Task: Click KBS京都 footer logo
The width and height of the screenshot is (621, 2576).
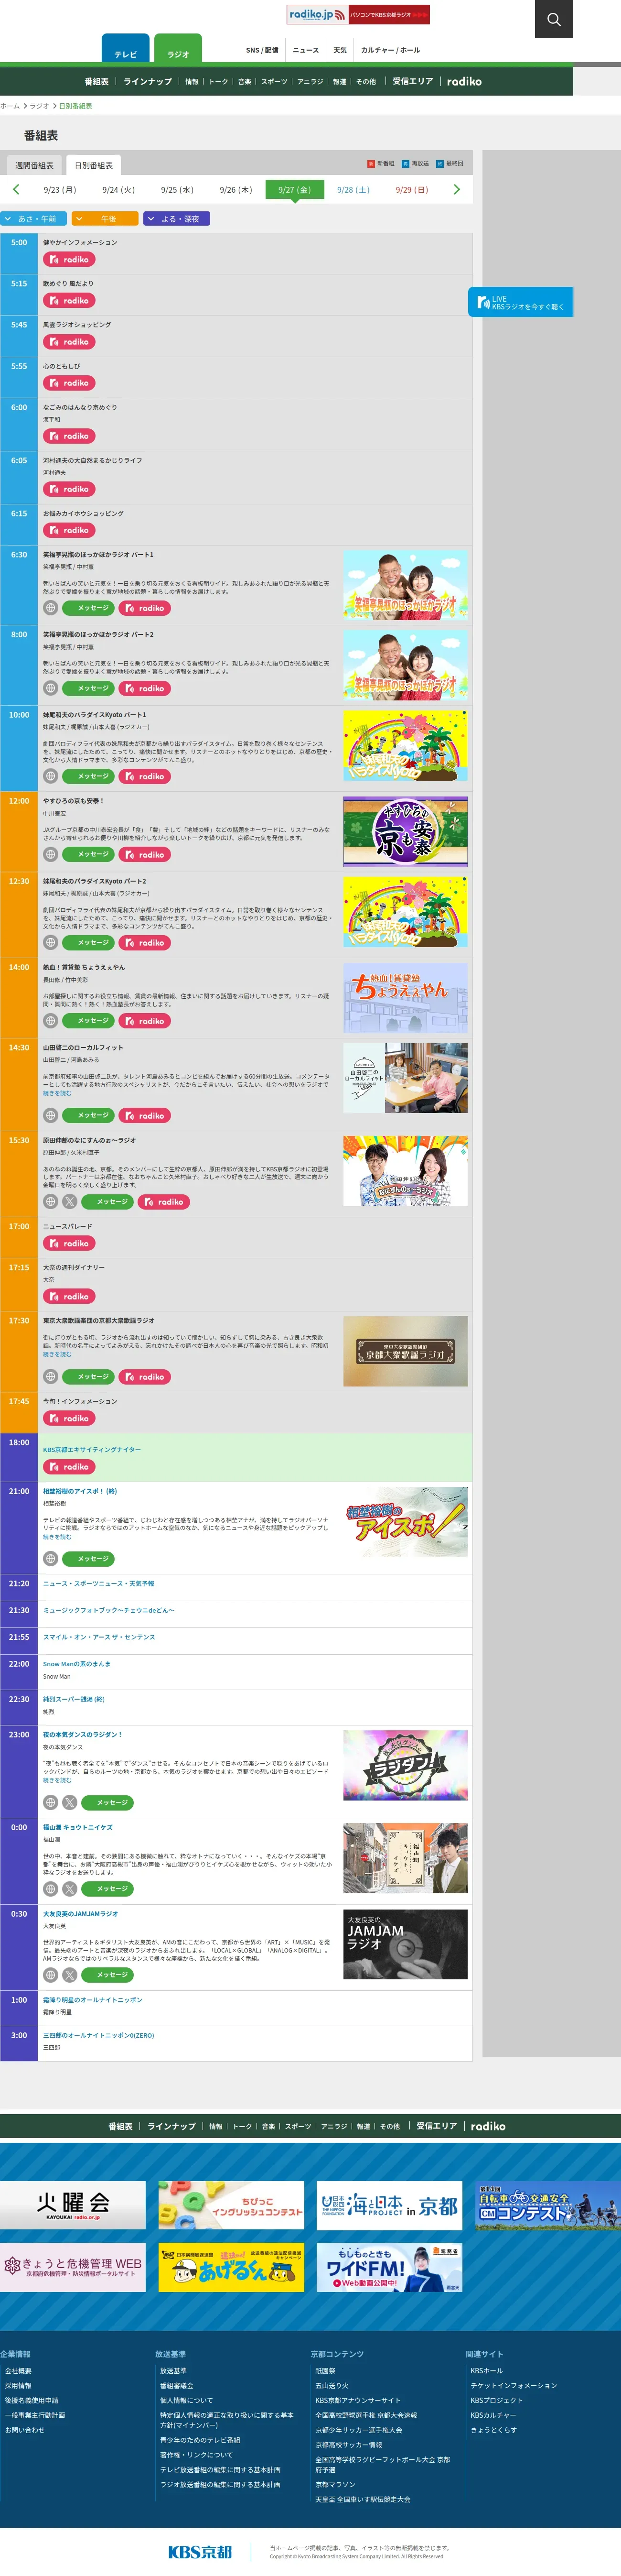Action: (x=200, y=2551)
